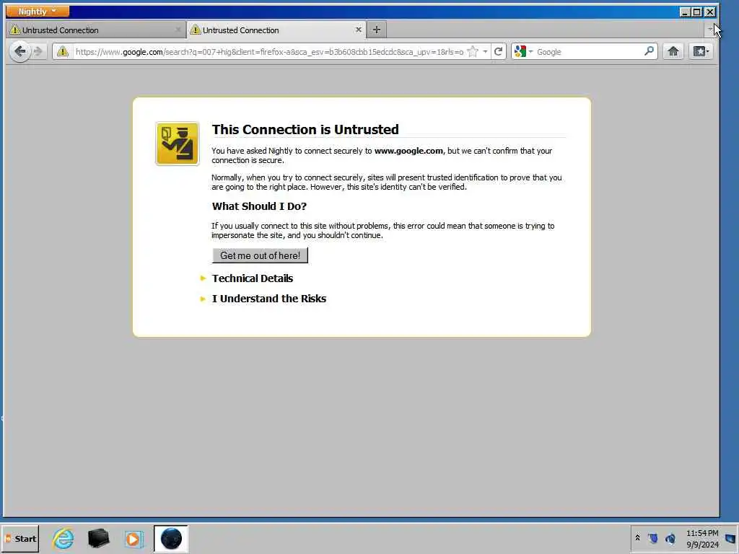Click inside the Google search box
Image resolution: width=739 pixels, height=554 pixels.
point(589,52)
